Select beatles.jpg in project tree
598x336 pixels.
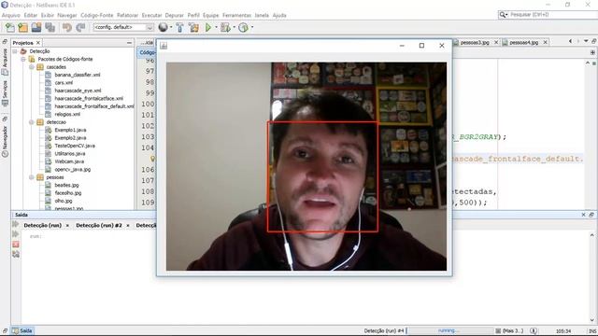(66, 185)
